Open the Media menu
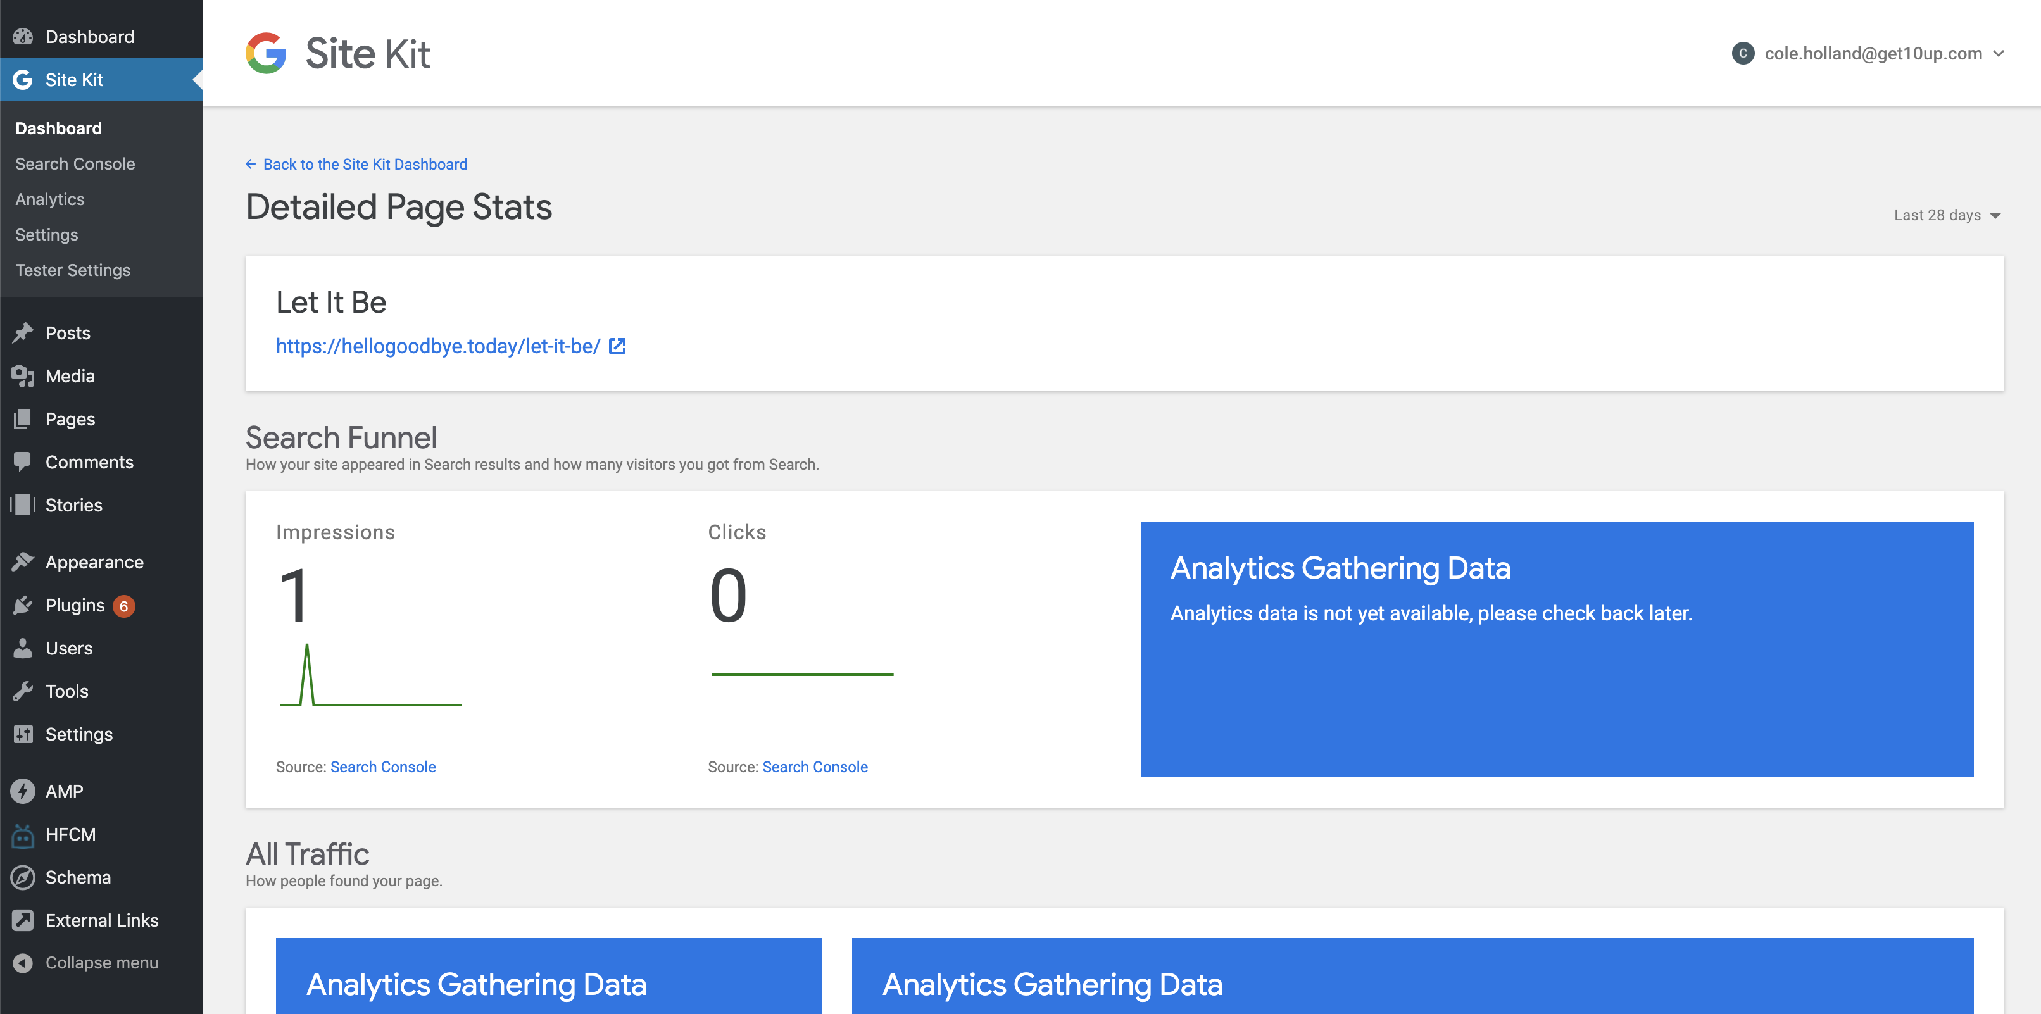This screenshot has height=1014, width=2041. pyautogui.click(x=101, y=376)
